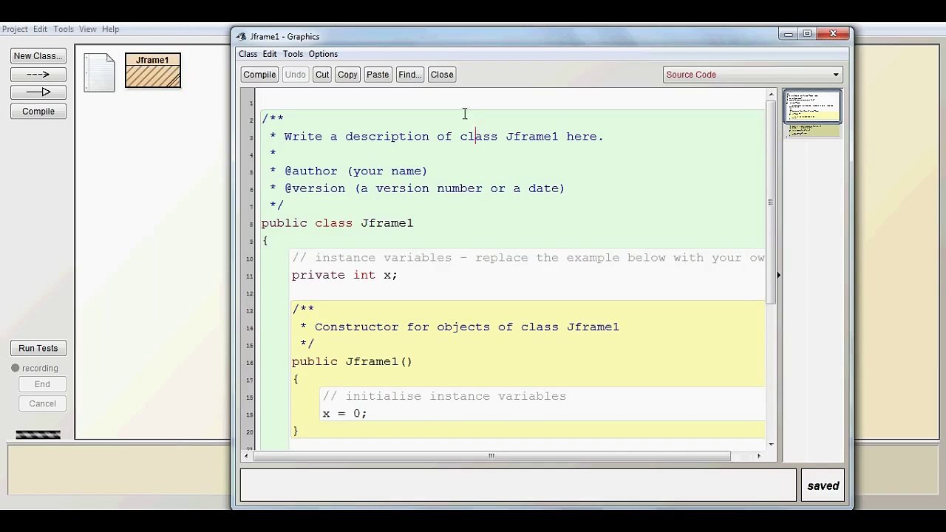Click the End recording button
The image size is (946, 532).
pyautogui.click(x=42, y=384)
